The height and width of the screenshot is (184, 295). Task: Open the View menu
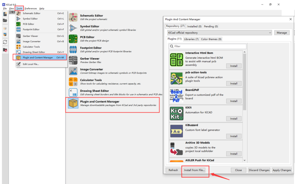(12, 8)
